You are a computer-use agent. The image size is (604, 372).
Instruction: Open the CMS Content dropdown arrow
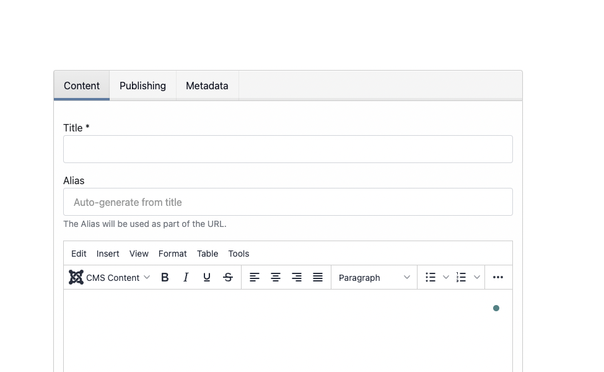point(147,277)
